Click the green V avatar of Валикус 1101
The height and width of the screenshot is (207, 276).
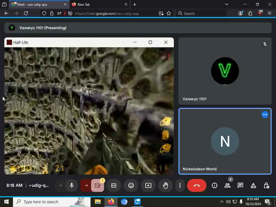tap(225, 71)
